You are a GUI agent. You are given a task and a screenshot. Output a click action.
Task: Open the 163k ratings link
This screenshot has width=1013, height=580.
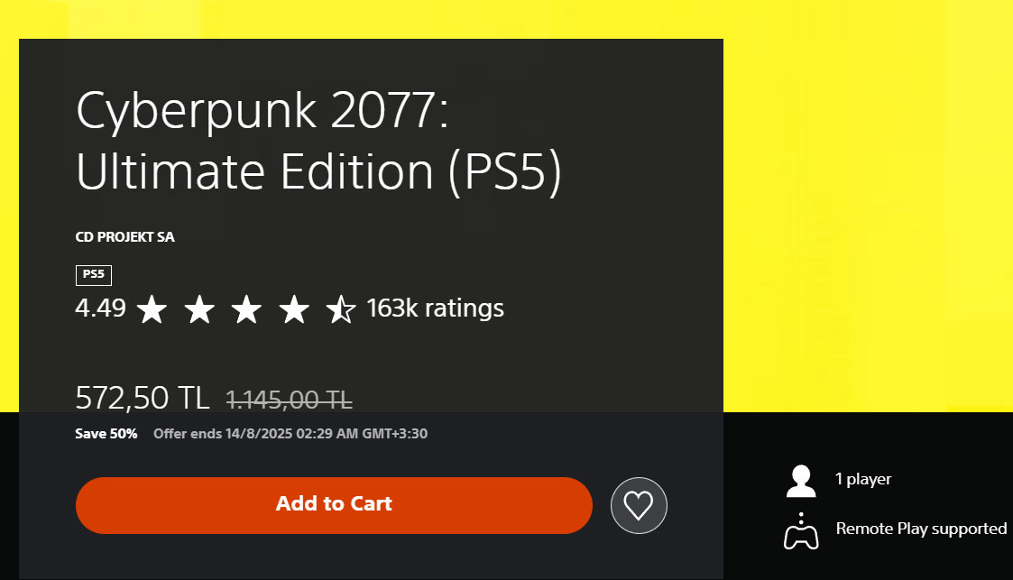[435, 308]
